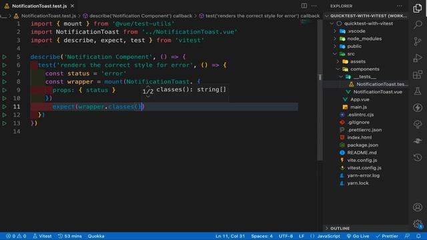This screenshot has height=240, width=427.
Task: Click Spaces: 4 indentation setting
Action: (x=262, y=236)
